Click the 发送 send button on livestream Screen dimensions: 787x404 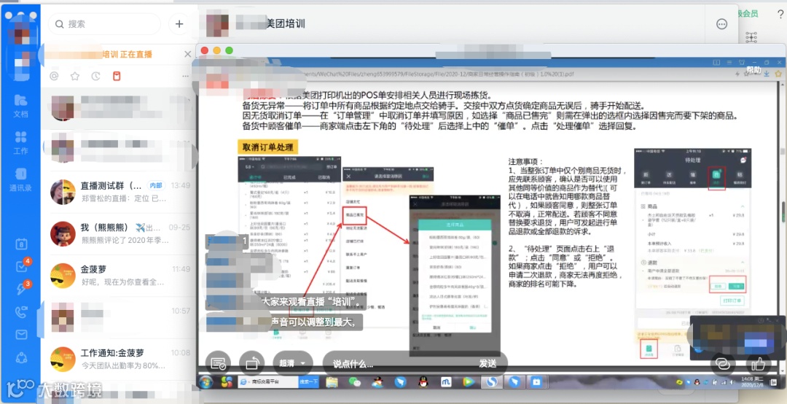tap(488, 363)
